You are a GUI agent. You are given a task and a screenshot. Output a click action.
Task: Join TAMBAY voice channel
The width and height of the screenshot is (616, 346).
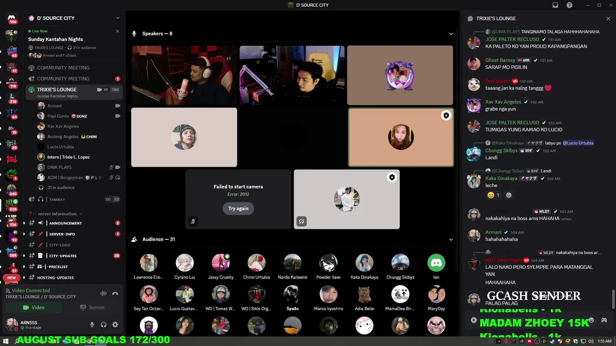point(75,199)
